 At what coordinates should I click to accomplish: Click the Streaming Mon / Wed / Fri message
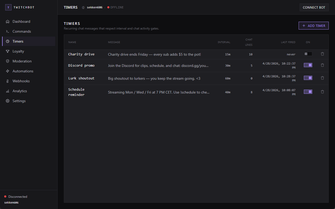click(159, 92)
